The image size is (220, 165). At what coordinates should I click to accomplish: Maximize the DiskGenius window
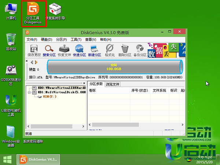170,32
